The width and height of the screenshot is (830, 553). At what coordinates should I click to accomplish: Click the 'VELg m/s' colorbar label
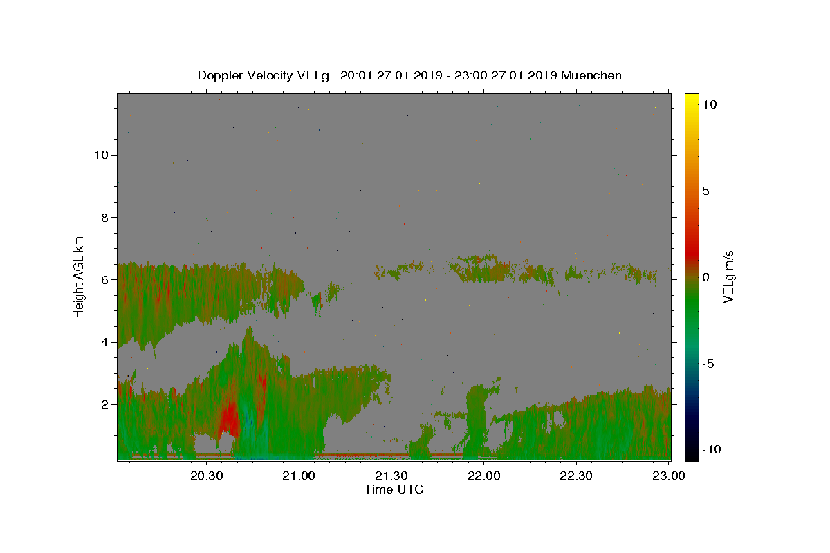pos(729,276)
